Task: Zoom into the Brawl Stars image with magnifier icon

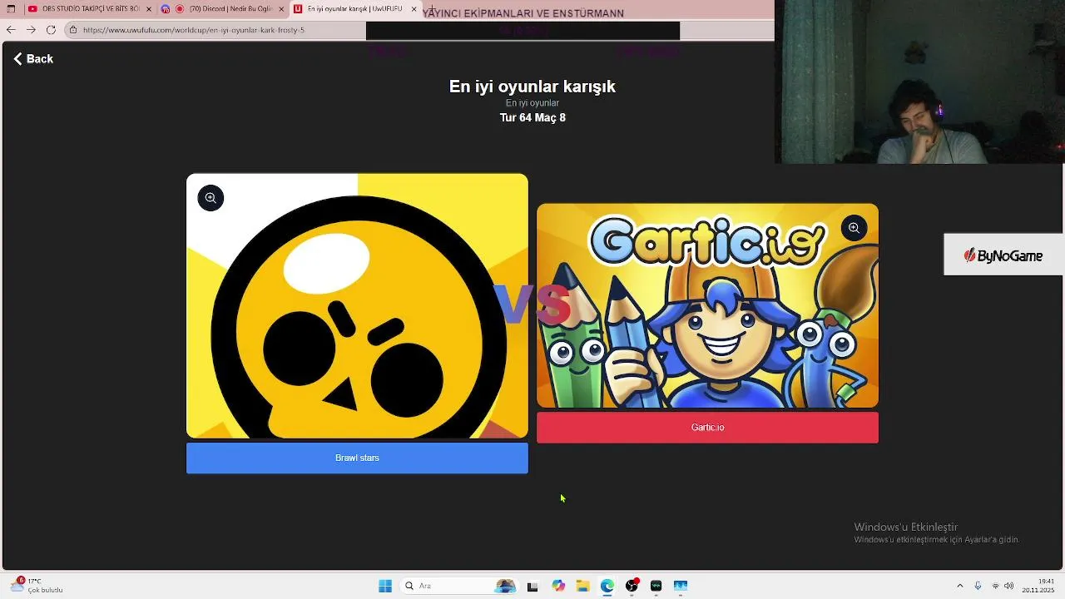Action: point(211,198)
